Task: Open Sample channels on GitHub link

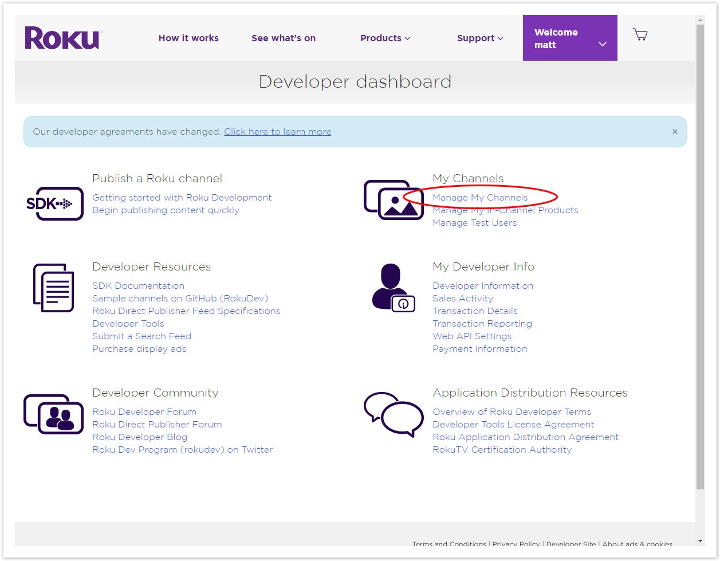Action: coord(180,299)
